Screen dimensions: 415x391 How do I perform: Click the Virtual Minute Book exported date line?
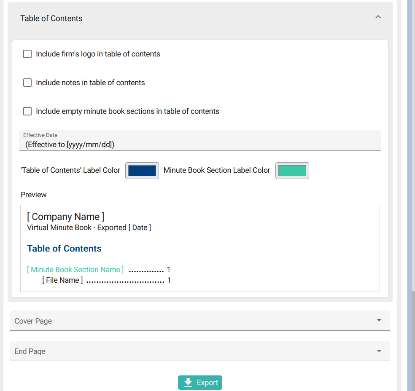(89, 228)
